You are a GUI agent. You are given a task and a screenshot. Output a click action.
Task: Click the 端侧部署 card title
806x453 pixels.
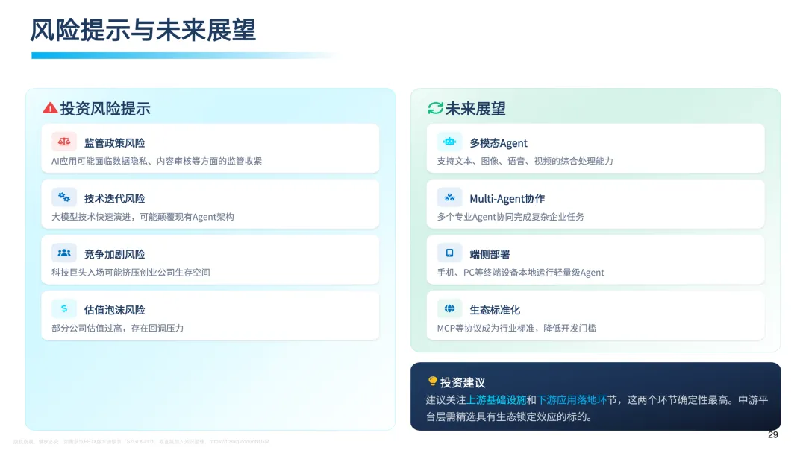point(490,255)
